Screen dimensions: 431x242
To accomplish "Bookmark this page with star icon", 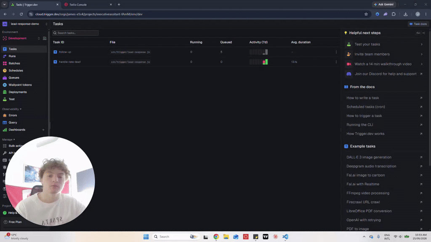I will click(x=366, y=14).
